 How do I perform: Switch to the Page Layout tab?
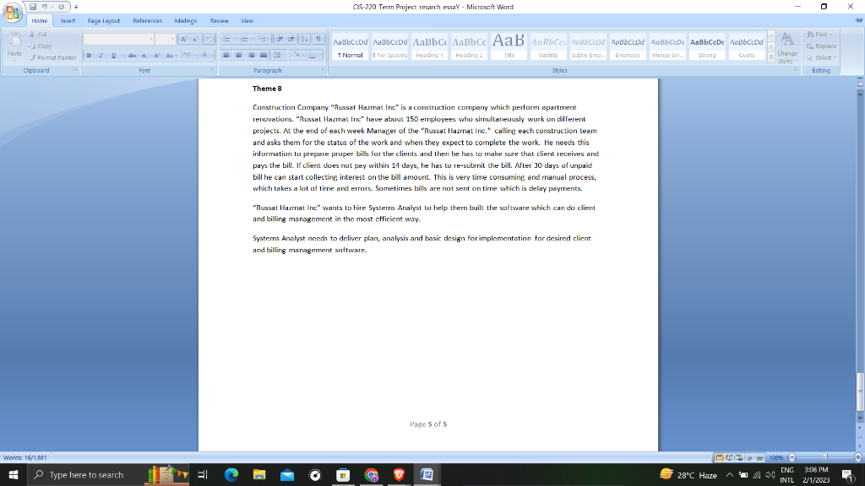click(x=103, y=20)
